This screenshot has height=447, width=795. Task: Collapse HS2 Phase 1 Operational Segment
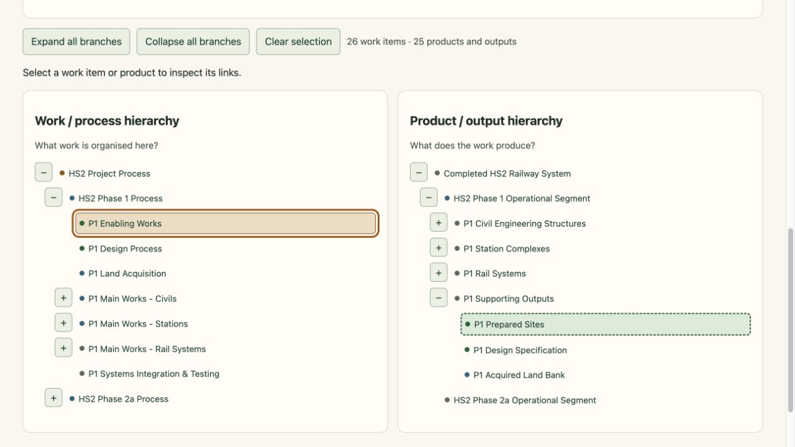(429, 197)
